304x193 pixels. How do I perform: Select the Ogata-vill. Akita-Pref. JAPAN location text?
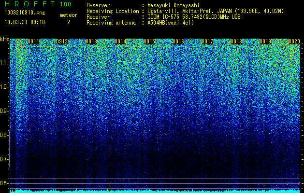pyautogui.click(x=216, y=11)
